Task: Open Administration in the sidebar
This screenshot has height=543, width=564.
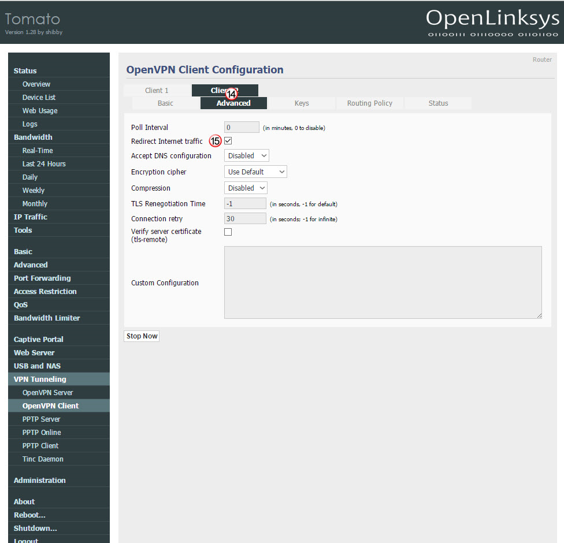Action: 59,480
